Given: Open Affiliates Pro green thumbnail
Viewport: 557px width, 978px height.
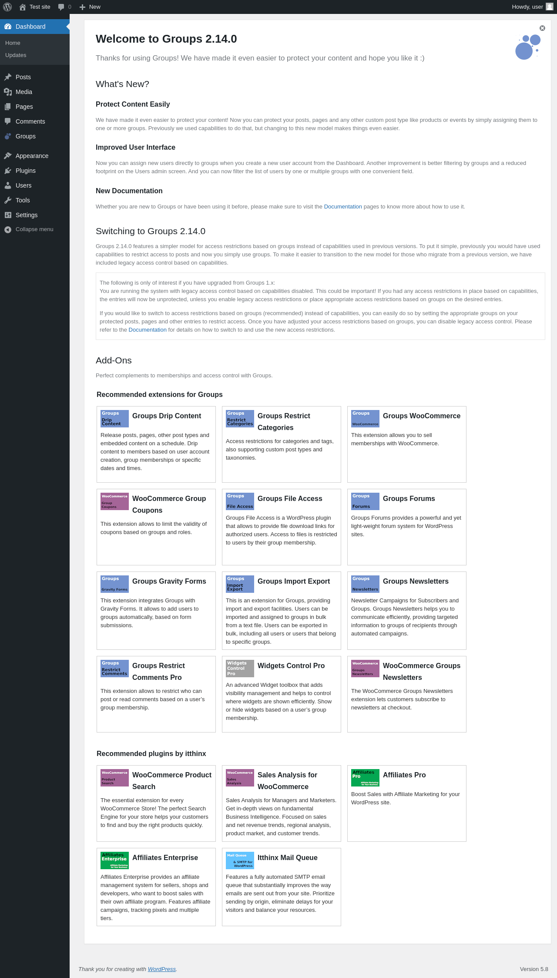Looking at the screenshot, I should [366, 778].
